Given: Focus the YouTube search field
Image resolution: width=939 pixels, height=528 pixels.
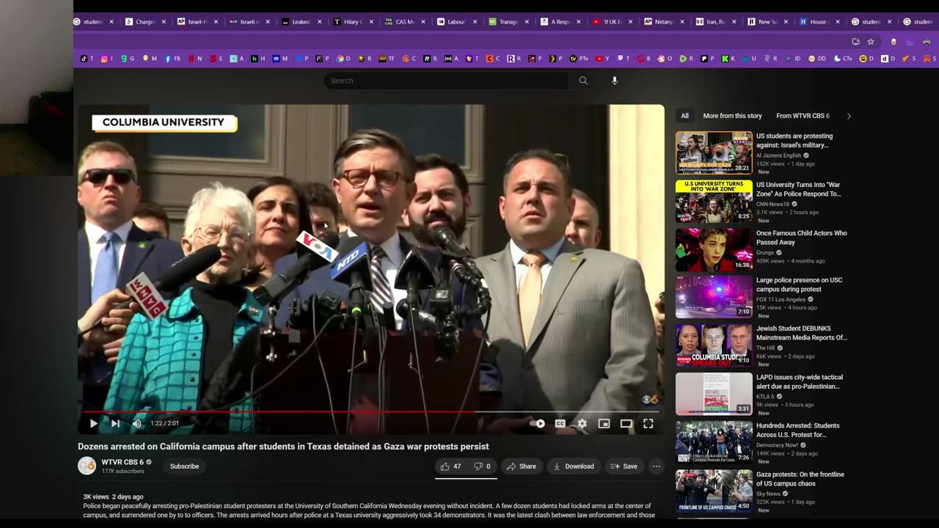Looking at the screenshot, I should [447, 81].
